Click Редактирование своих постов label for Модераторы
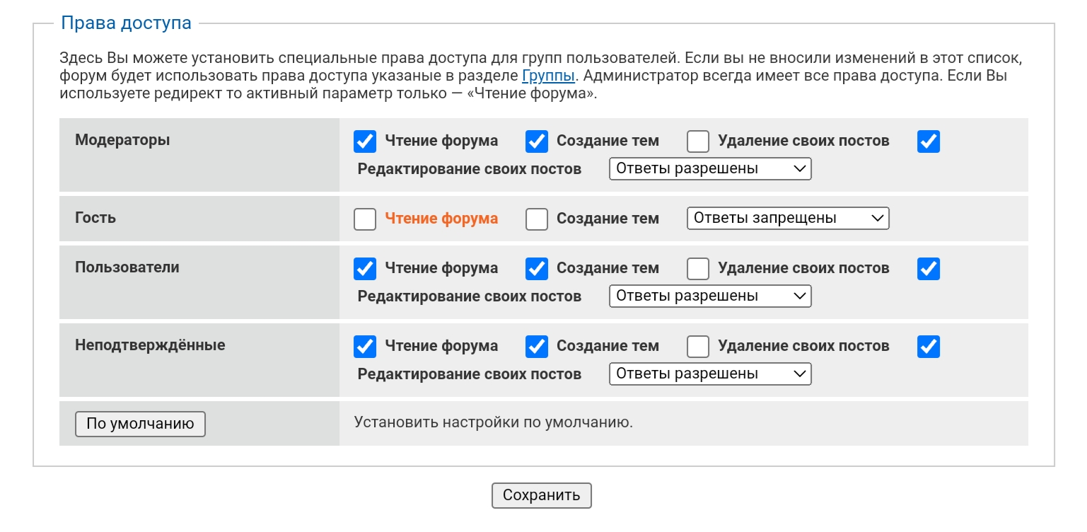 coord(470,169)
